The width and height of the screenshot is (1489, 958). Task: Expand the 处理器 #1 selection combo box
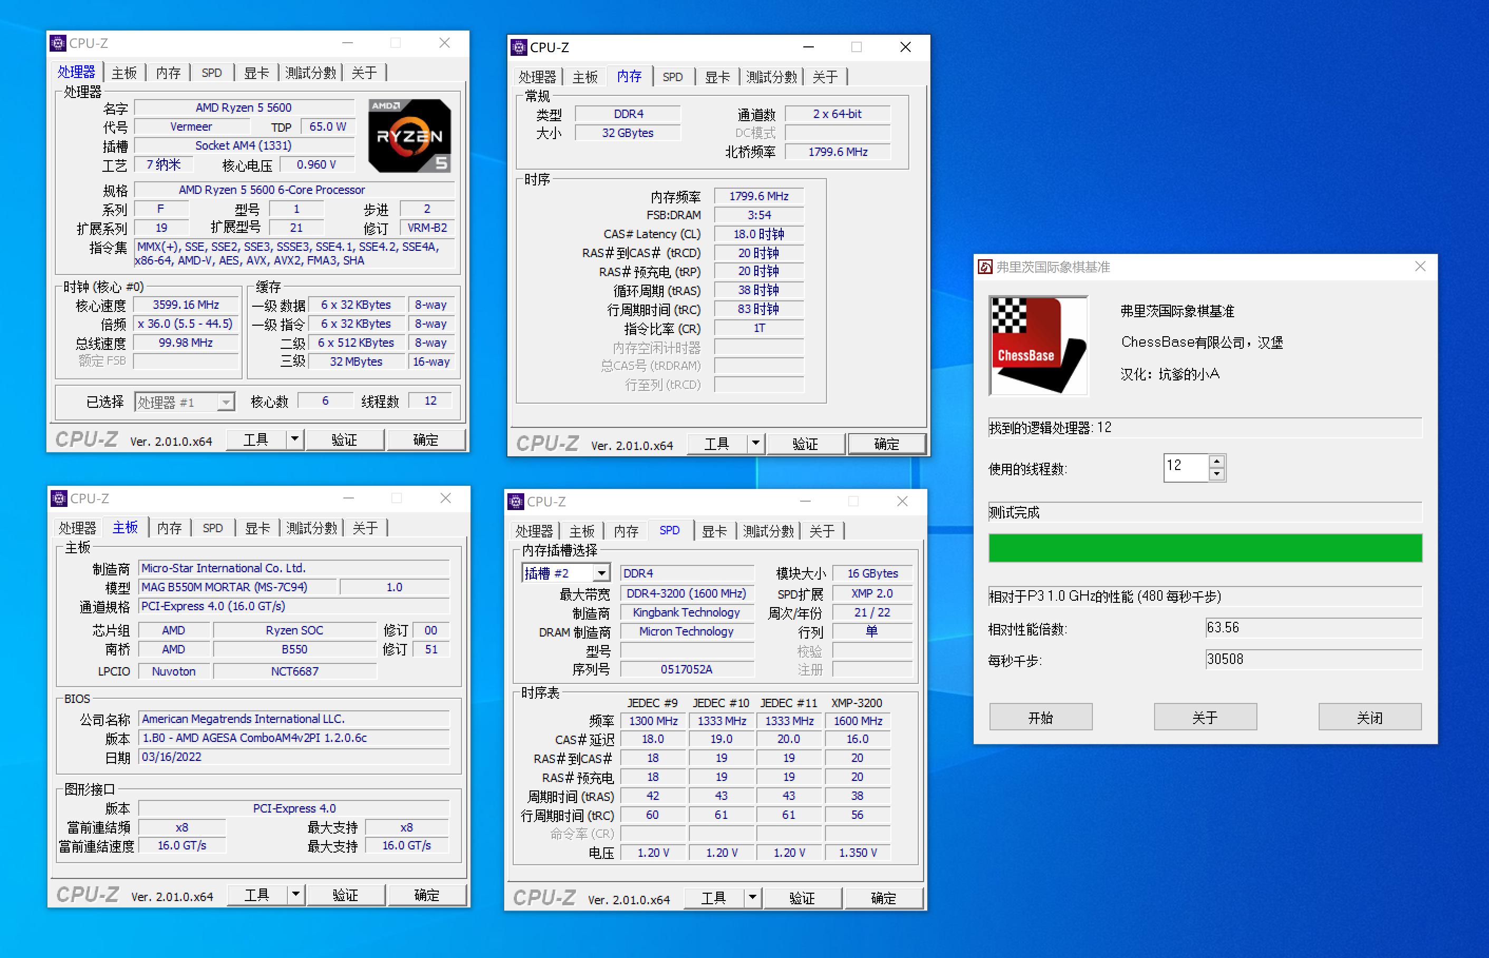[226, 403]
